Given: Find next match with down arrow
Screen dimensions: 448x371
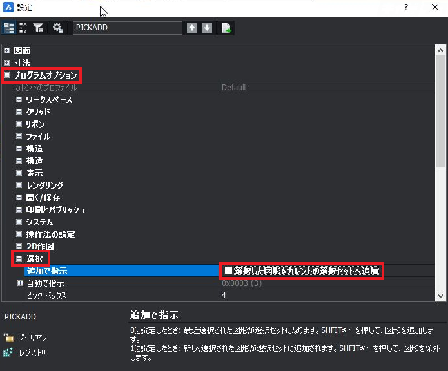Looking at the screenshot, I should (207, 28).
